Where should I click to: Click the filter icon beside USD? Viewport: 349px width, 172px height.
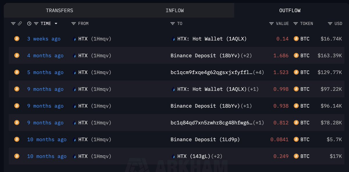pos(330,23)
